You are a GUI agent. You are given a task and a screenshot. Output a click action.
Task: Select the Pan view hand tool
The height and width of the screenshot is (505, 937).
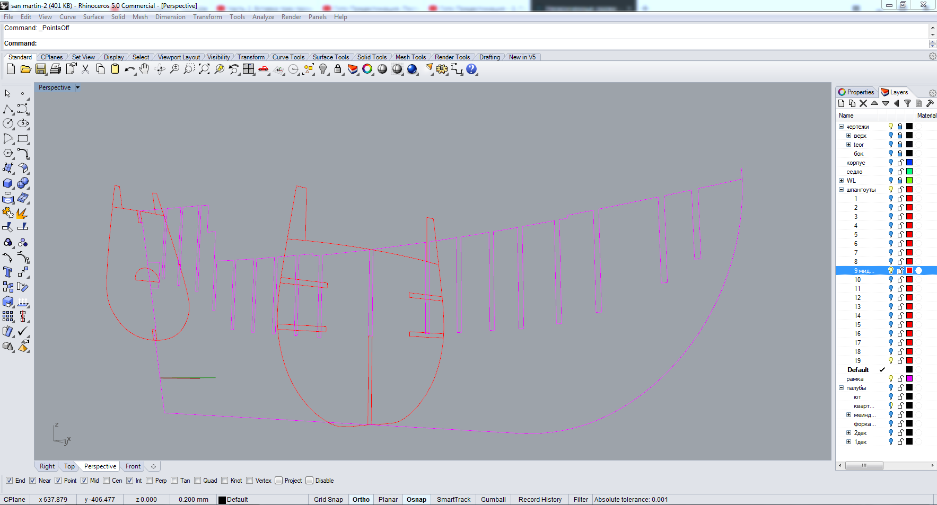click(x=144, y=69)
